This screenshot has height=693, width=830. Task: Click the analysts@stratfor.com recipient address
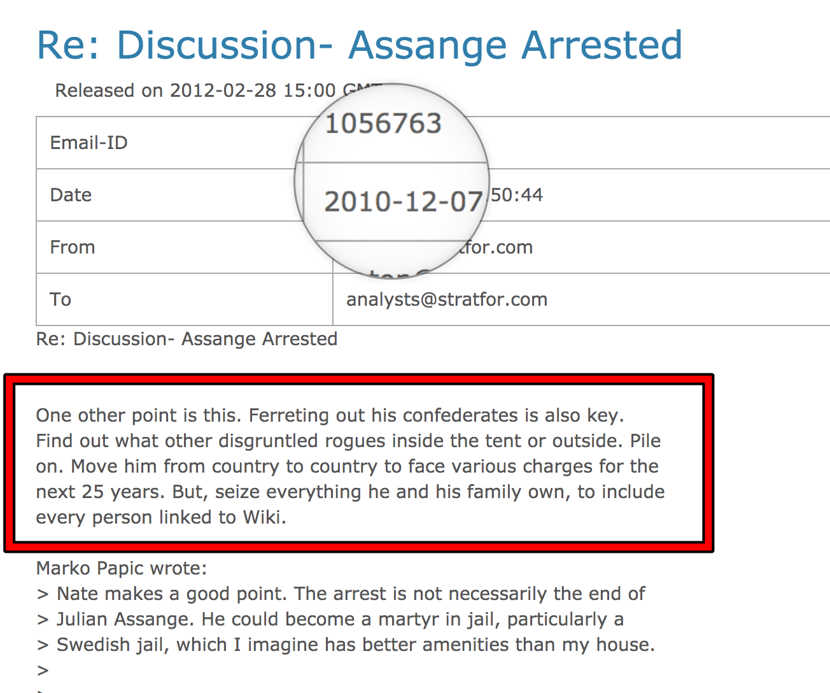(447, 299)
